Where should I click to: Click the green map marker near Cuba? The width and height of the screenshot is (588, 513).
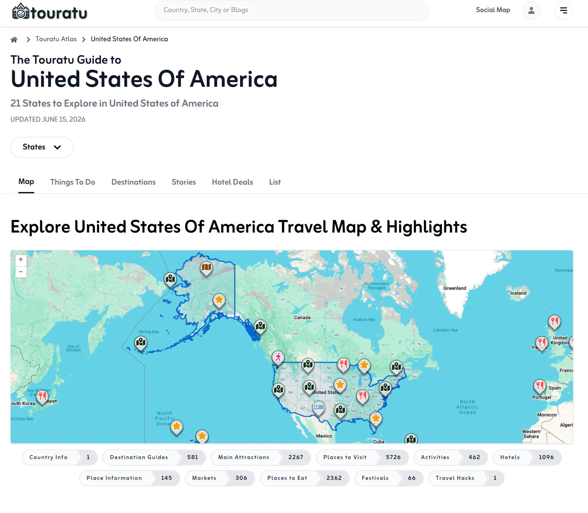411,439
